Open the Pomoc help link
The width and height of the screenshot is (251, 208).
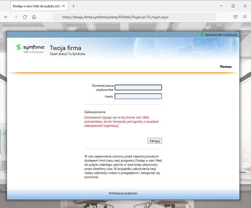[x=226, y=67]
